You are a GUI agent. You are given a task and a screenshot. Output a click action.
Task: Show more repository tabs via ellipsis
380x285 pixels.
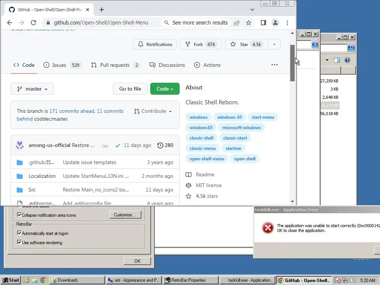[275, 65]
